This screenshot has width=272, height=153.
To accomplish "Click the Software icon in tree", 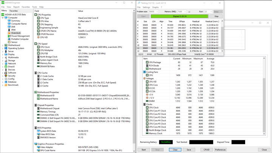I will pos(6,73).
